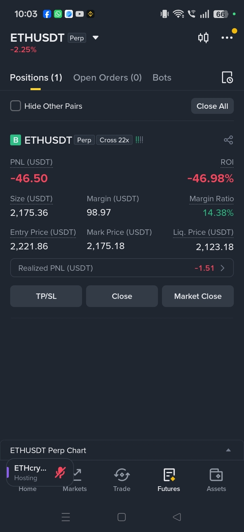Open the TP/SL settings button

[46, 296]
